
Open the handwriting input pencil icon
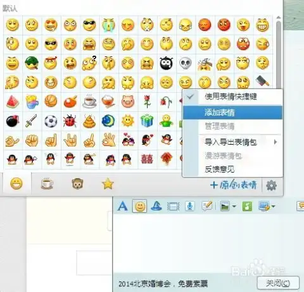tap(206, 206)
